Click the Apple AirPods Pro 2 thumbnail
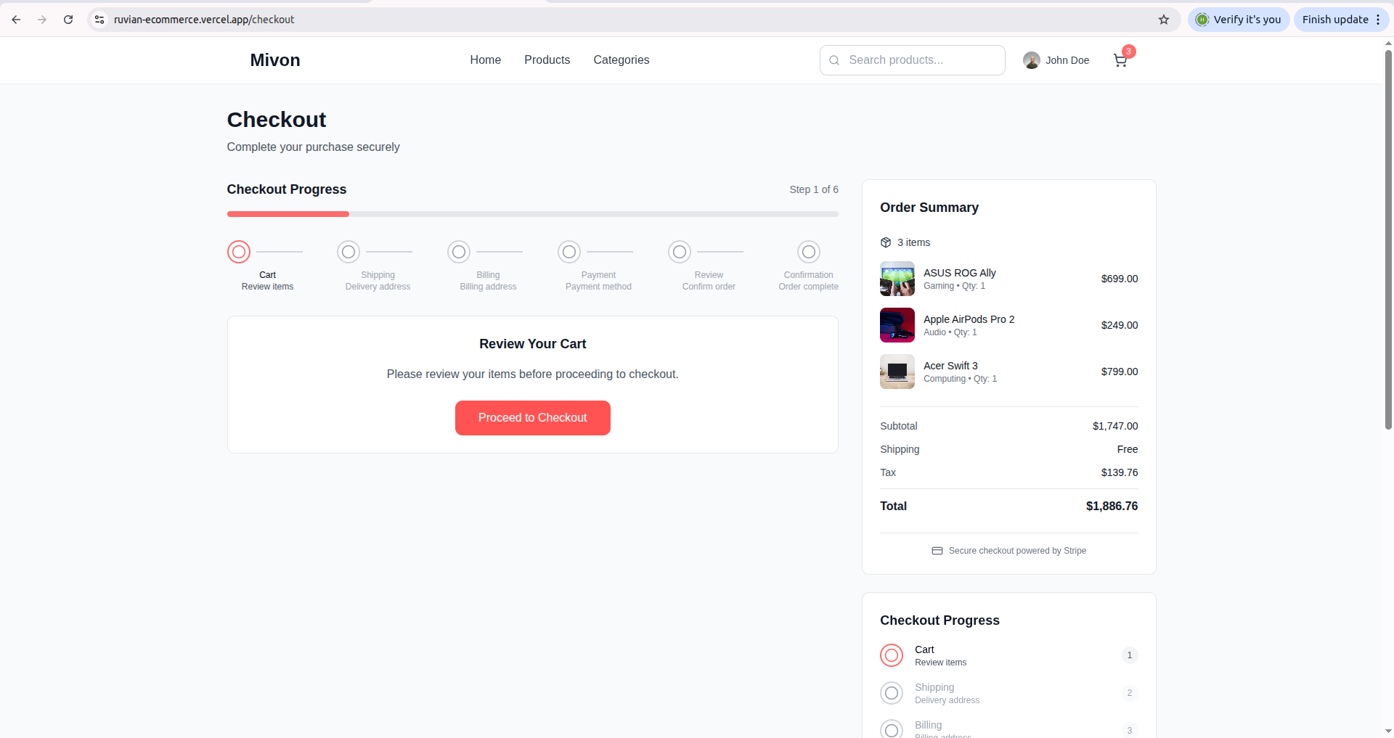Viewport: 1394px width, 738px height. [x=897, y=325]
